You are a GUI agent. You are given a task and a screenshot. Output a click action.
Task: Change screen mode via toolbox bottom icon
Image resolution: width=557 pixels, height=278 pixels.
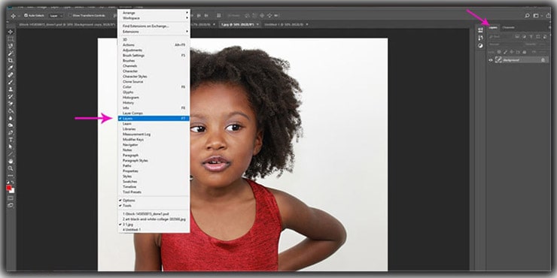click(x=11, y=204)
